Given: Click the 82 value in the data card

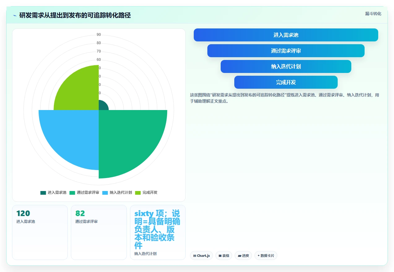Looking at the screenshot, I should pos(80,213).
